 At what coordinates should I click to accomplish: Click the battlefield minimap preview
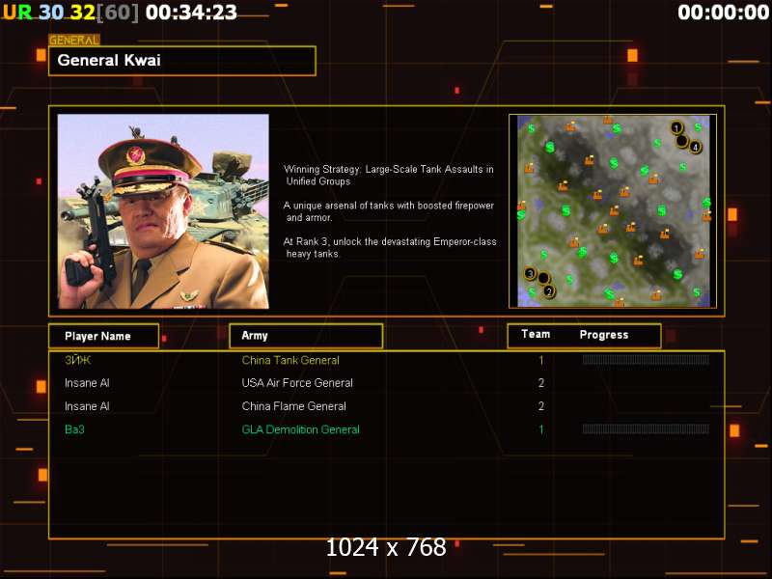point(613,211)
